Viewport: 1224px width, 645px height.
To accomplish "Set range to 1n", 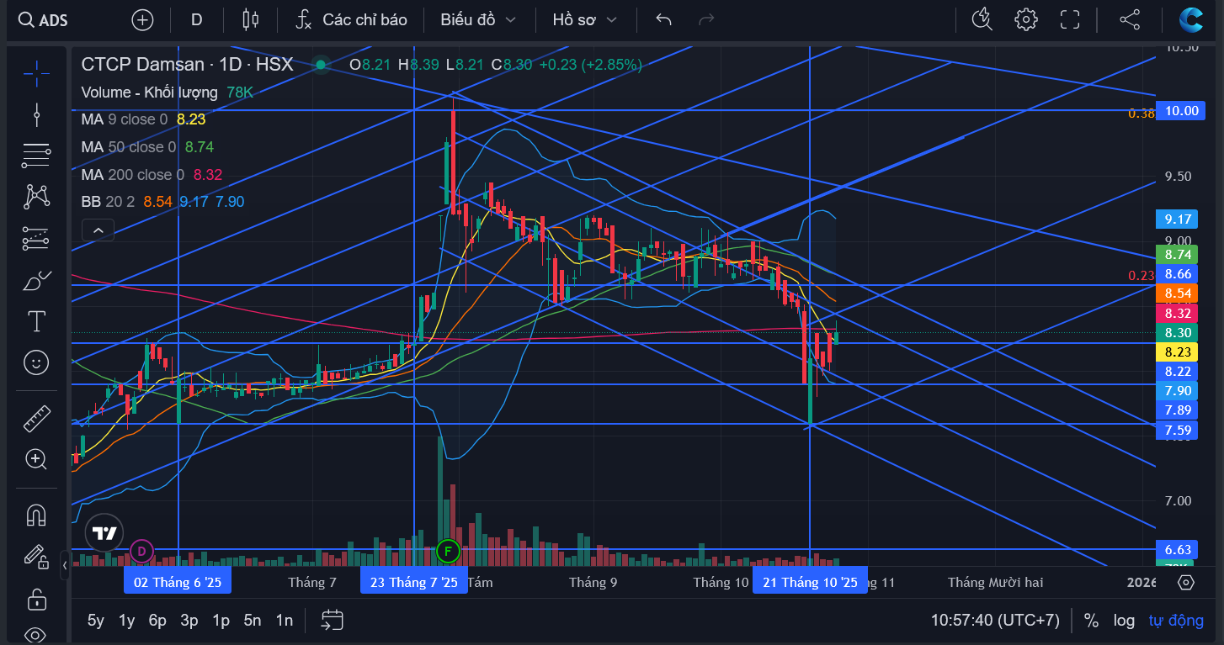I will 285,621.
